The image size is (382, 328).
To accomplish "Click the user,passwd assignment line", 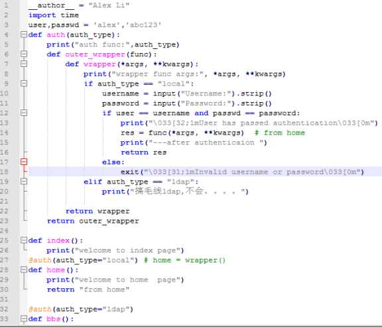I will [95, 25].
